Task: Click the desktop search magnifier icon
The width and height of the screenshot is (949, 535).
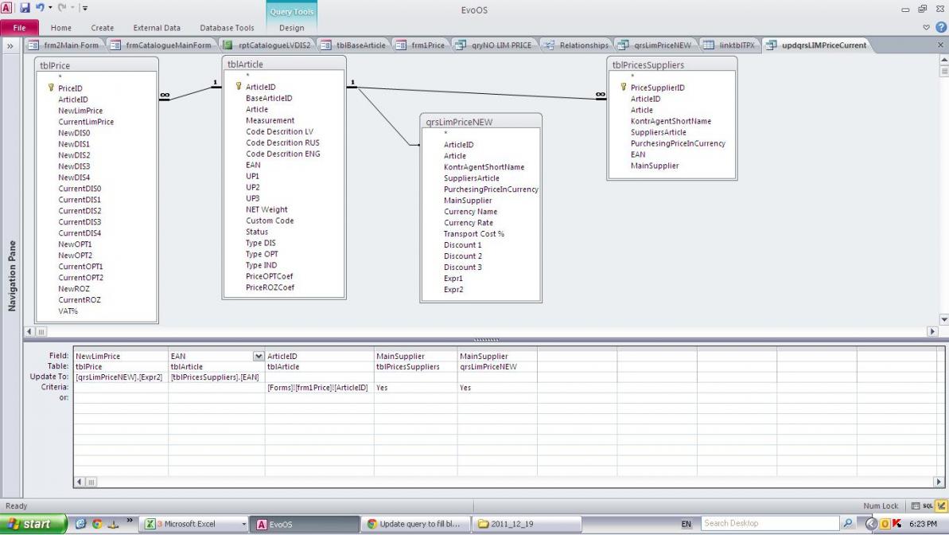Action: (x=848, y=524)
